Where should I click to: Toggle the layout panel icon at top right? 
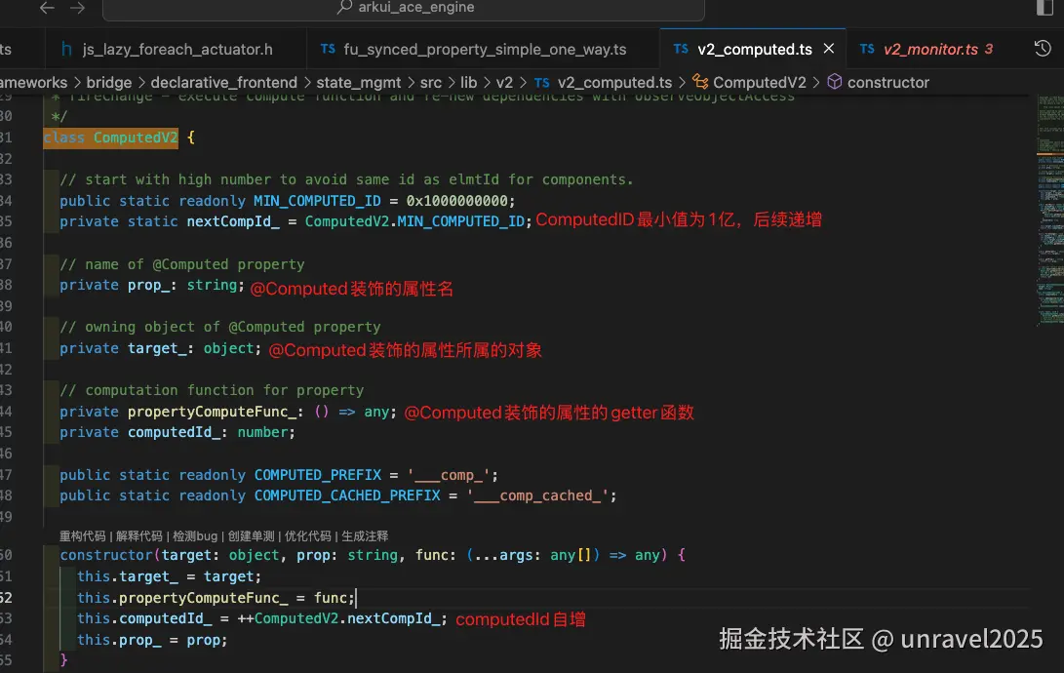click(x=1045, y=8)
